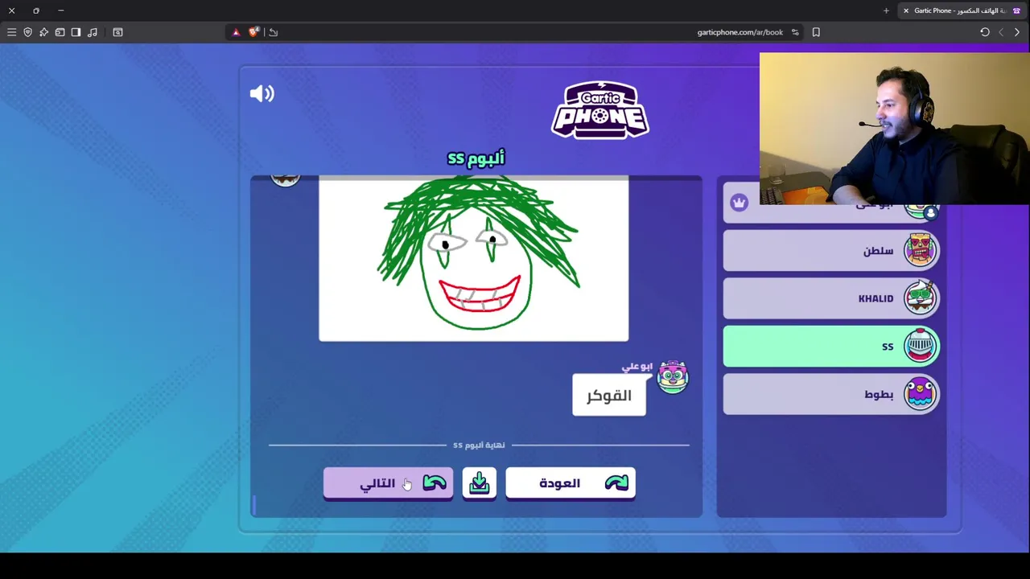Click the left-pointing navigation arrow
The image size is (1030, 579).
tap(1001, 32)
